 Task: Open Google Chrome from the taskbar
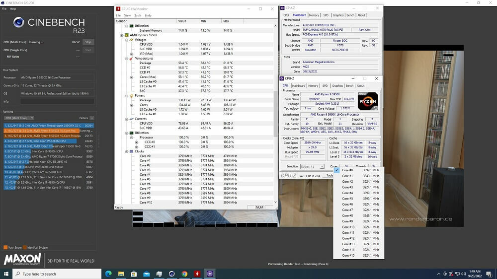[184, 274]
